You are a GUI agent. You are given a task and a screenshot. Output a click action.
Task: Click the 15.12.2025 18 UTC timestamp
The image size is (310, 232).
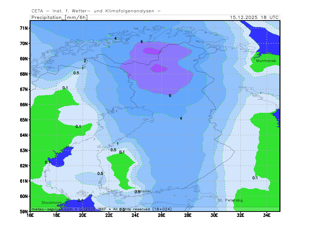pos(254,17)
